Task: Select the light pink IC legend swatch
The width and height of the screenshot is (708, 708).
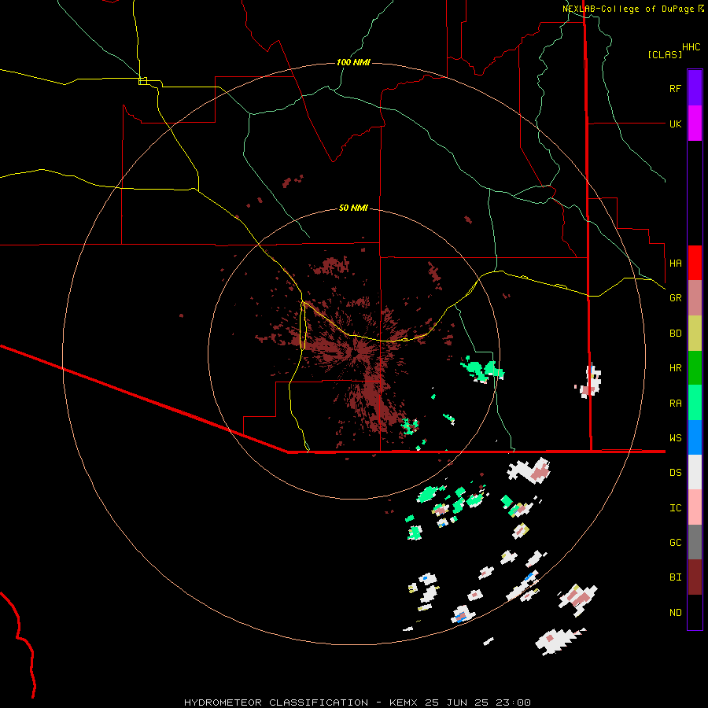Action: (695, 507)
